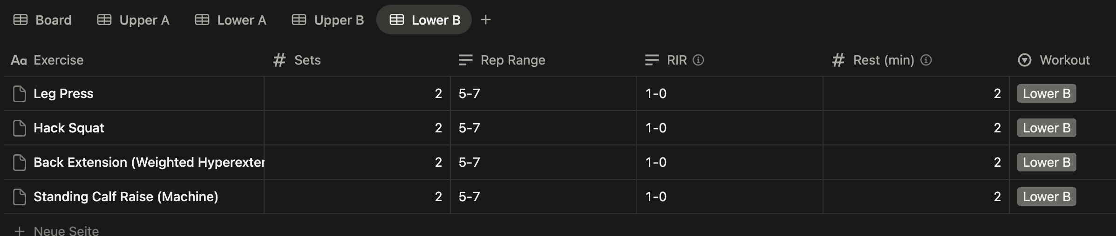Click the Lower B tag in Hack Squat row
The image size is (1116, 236).
[x=1046, y=128]
